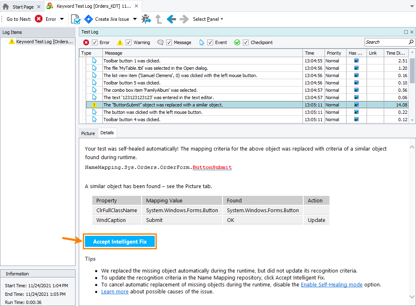Click the Go to Next Error icon

39,19
